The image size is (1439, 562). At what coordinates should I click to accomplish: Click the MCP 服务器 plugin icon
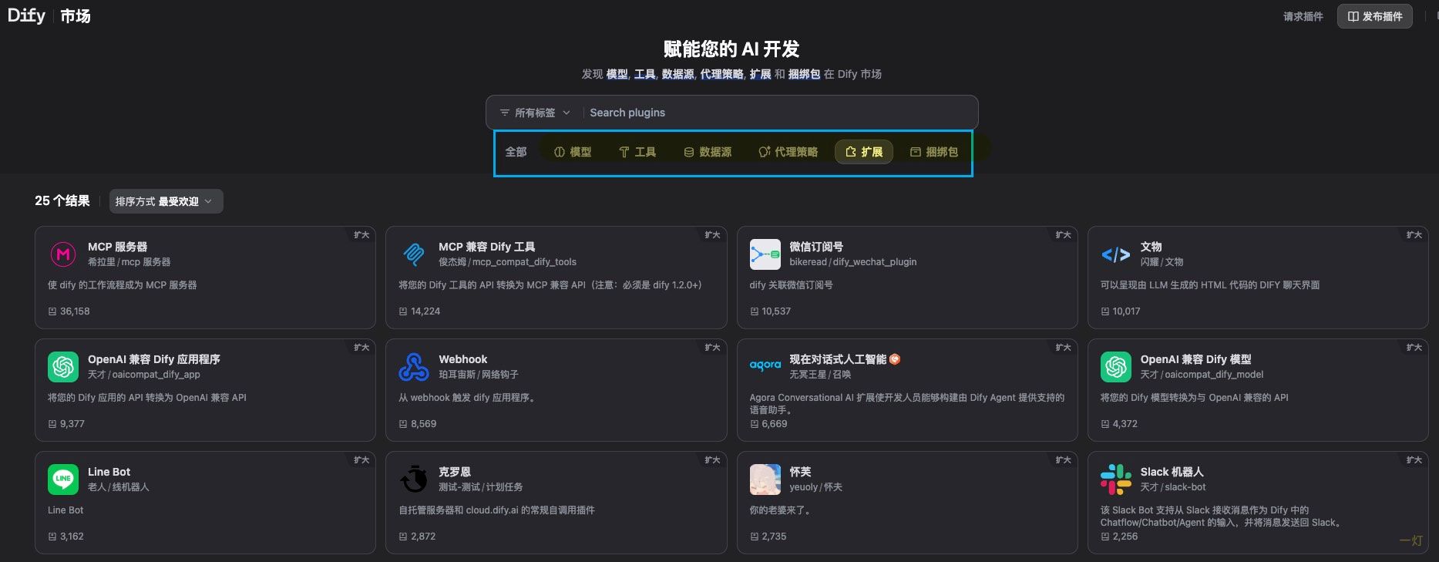63,254
